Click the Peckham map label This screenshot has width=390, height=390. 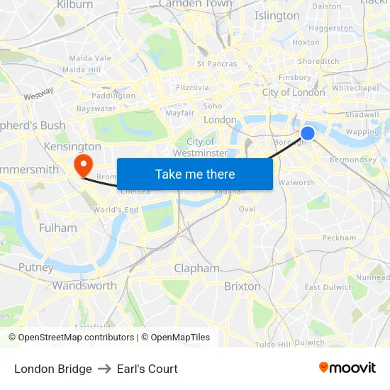339,238
